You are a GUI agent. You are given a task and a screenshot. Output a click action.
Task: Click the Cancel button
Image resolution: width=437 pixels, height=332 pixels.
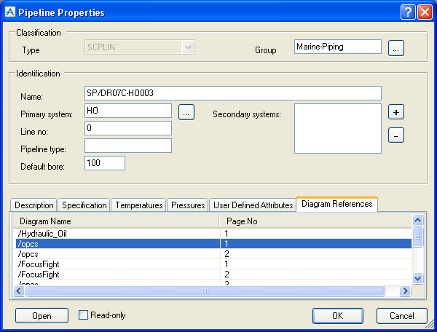[x=401, y=316]
